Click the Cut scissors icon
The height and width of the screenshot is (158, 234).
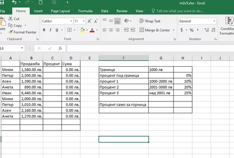point(10,18)
